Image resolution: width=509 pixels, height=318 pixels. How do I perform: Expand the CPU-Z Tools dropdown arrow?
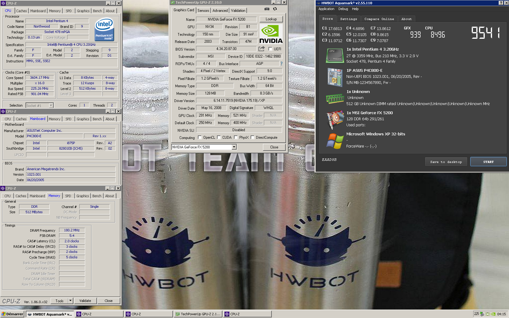tap(70, 301)
